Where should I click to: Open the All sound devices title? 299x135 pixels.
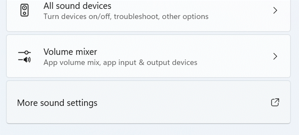tap(77, 6)
